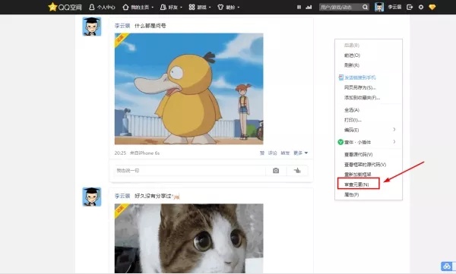
Task: Expand the arrow next to the 小插件 entry
Action: tap(394, 142)
